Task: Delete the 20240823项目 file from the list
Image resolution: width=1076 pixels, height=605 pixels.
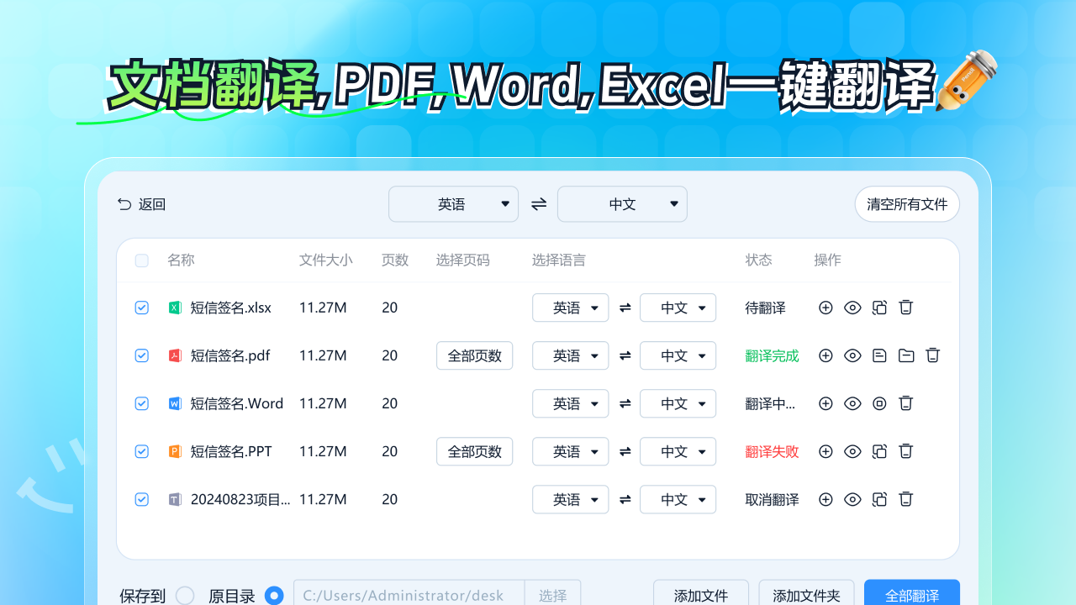Action: click(x=905, y=499)
